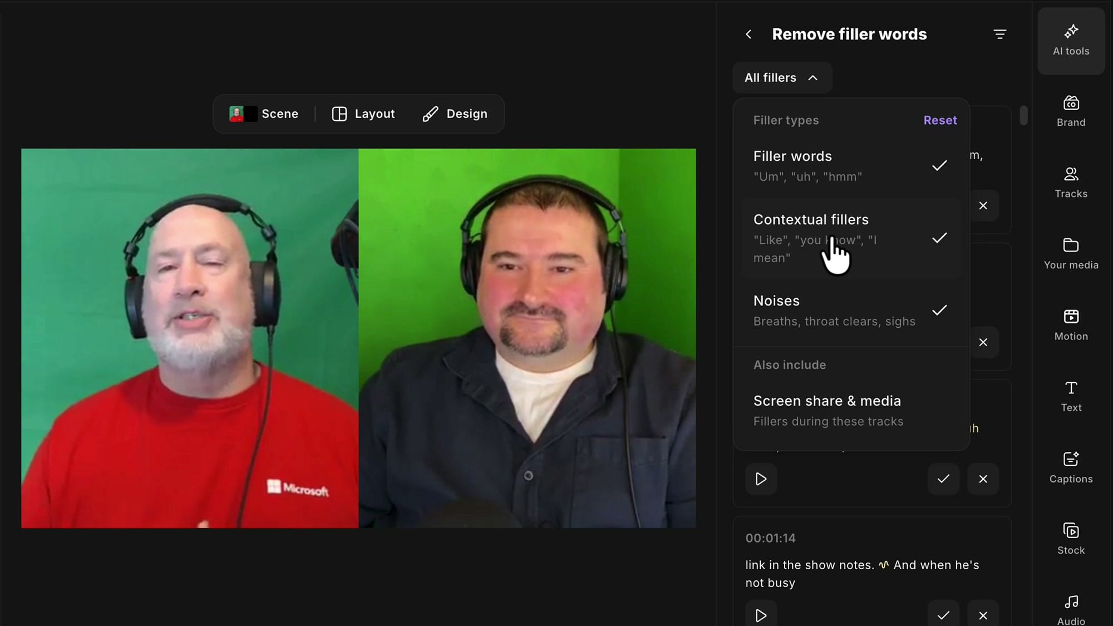Screen dimensions: 1113x626
Task: Play the clip above the 00:01:14 card
Action: coord(761,479)
